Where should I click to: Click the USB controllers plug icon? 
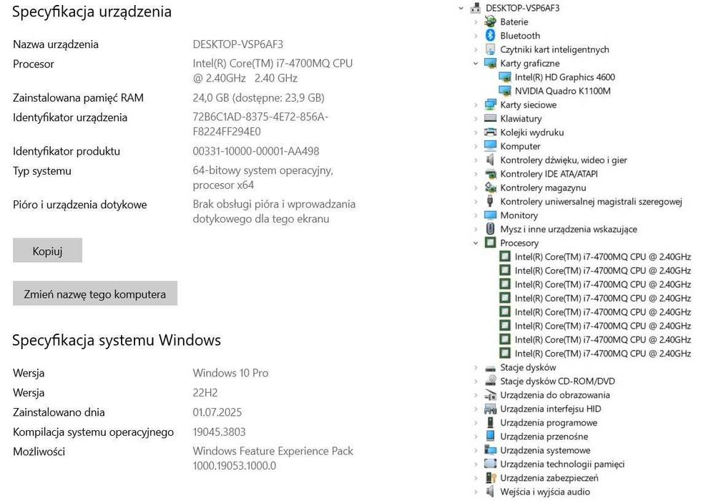pyautogui.click(x=490, y=201)
